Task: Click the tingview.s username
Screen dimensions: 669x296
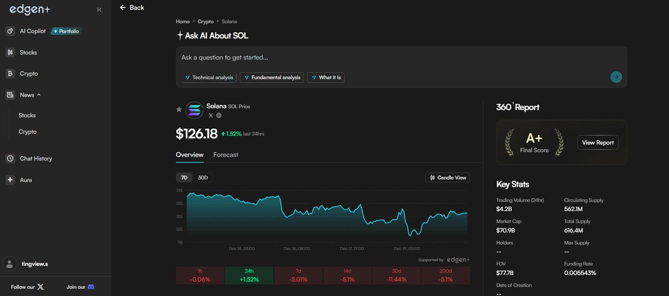Action: [35, 264]
